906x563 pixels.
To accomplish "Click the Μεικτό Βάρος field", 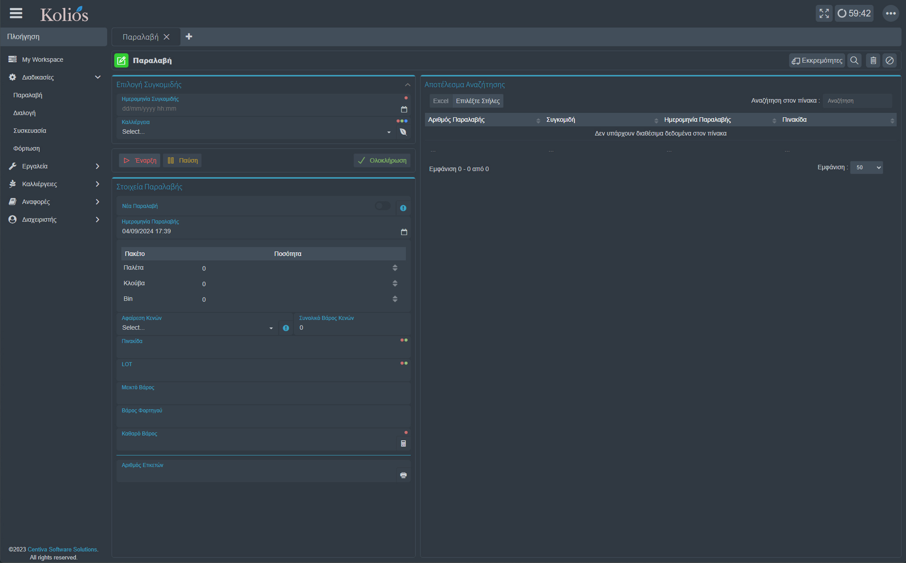I will (x=263, y=393).
